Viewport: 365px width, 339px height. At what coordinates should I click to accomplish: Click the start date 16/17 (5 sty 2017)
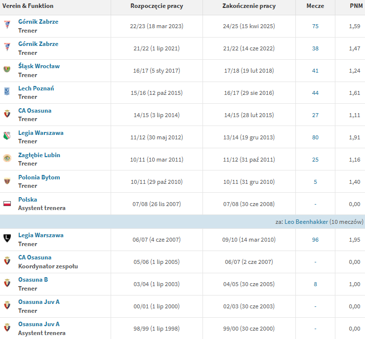(x=157, y=71)
